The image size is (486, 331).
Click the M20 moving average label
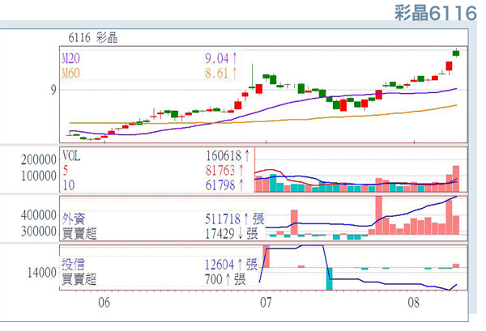[x=72, y=57]
